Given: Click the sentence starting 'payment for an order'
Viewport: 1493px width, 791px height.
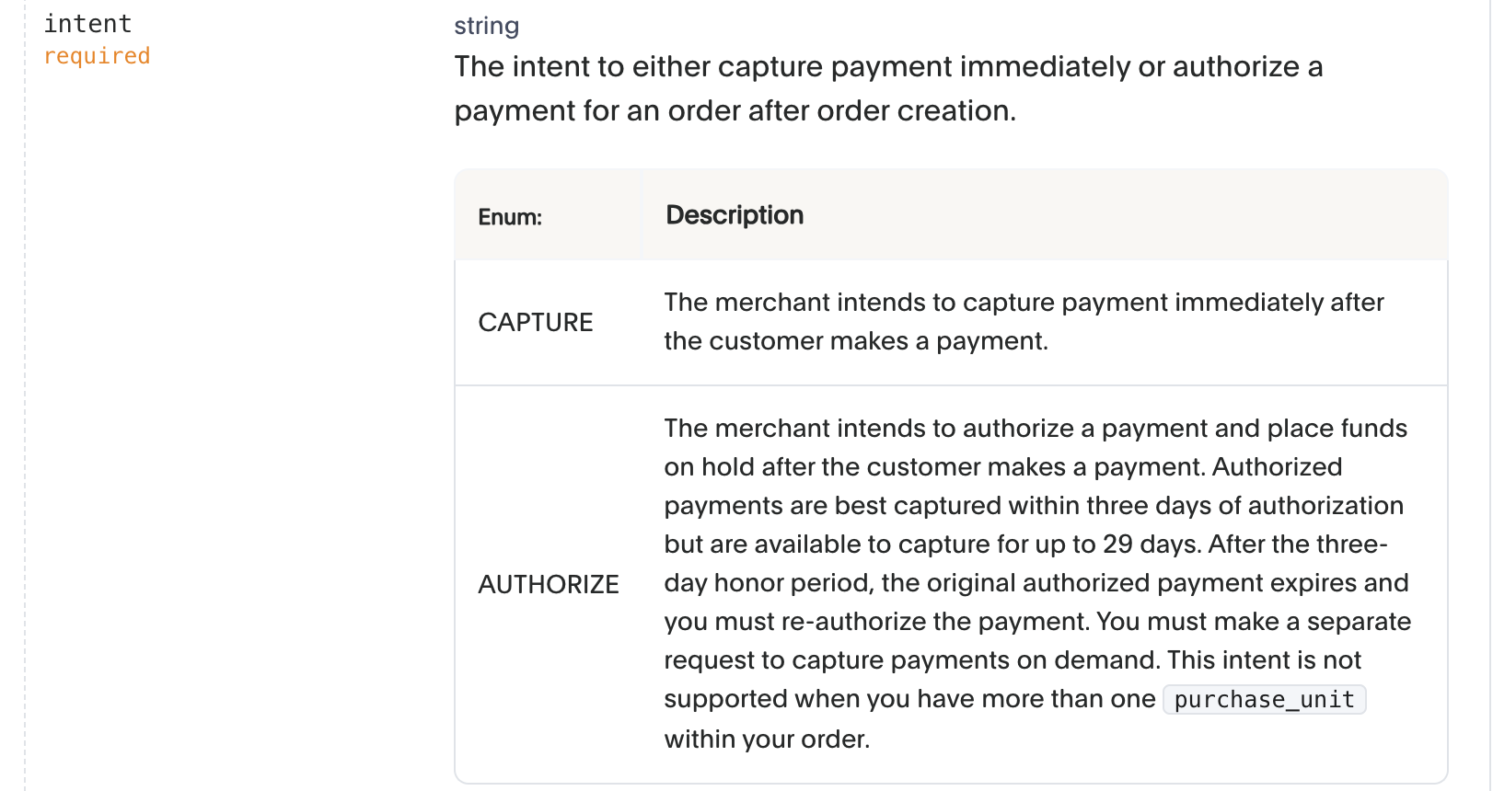Looking at the screenshot, I should click(x=735, y=111).
